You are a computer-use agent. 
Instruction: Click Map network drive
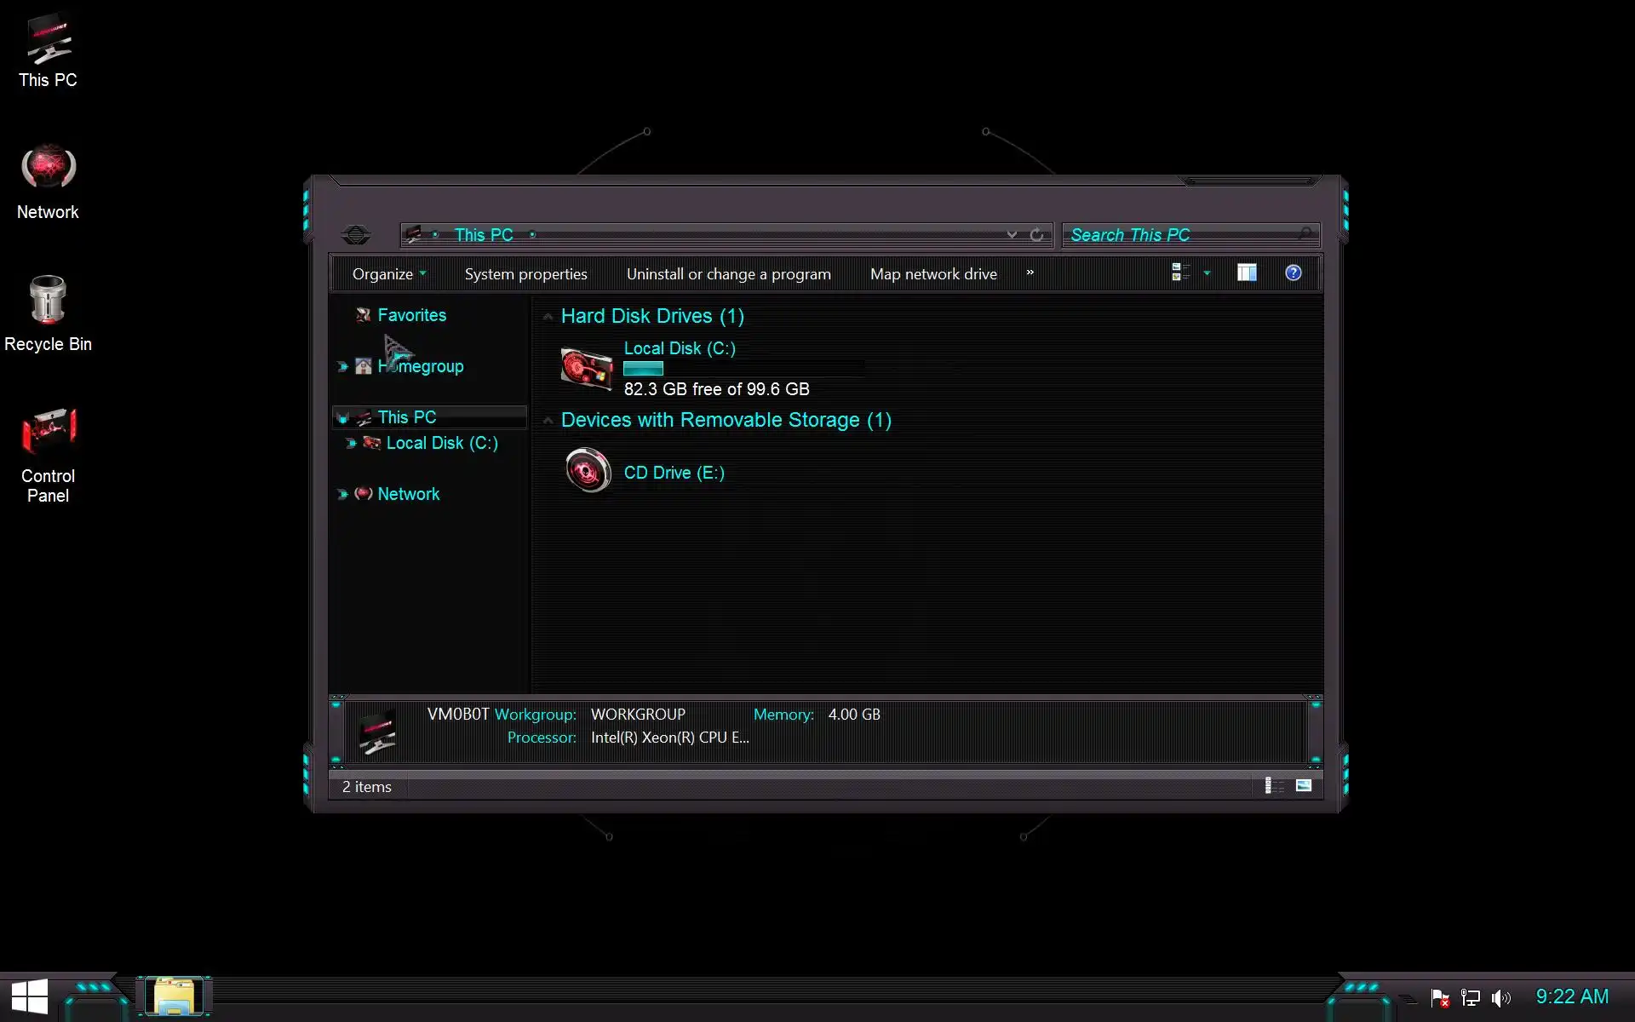point(933,274)
